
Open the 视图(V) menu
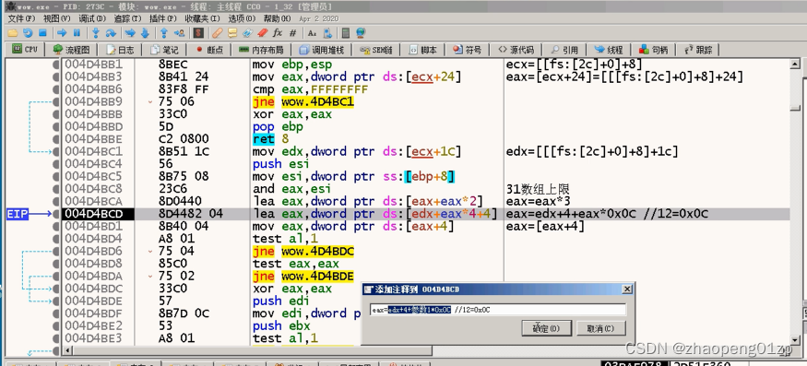click(56, 18)
